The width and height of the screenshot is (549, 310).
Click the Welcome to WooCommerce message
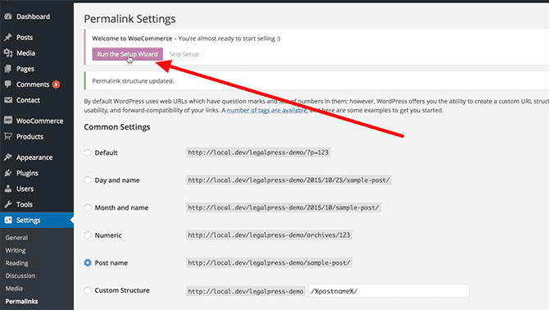click(x=186, y=39)
